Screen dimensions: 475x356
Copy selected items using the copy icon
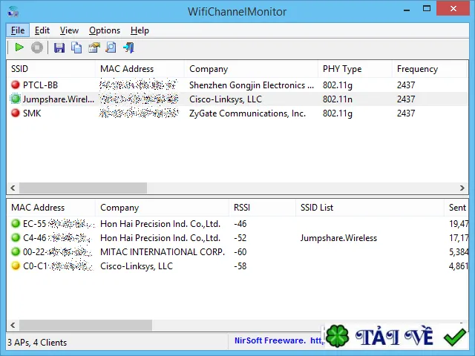76,47
